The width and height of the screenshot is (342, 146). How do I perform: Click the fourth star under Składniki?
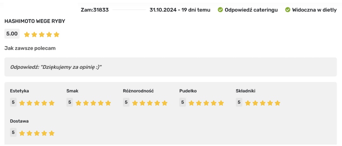point(270,103)
